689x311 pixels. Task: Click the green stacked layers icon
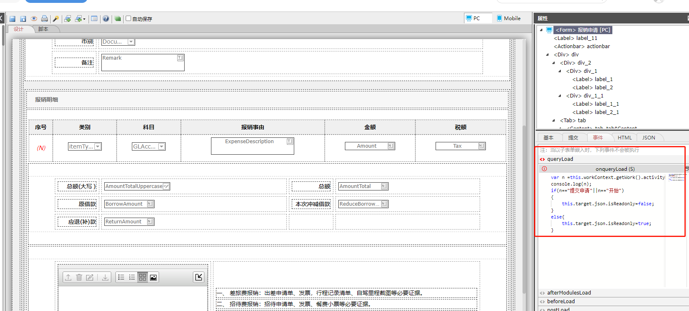[117, 19]
